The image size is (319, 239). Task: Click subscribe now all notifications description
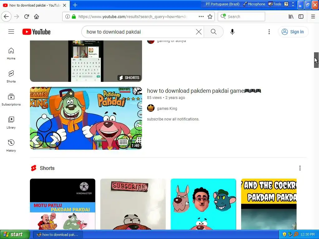click(x=173, y=119)
